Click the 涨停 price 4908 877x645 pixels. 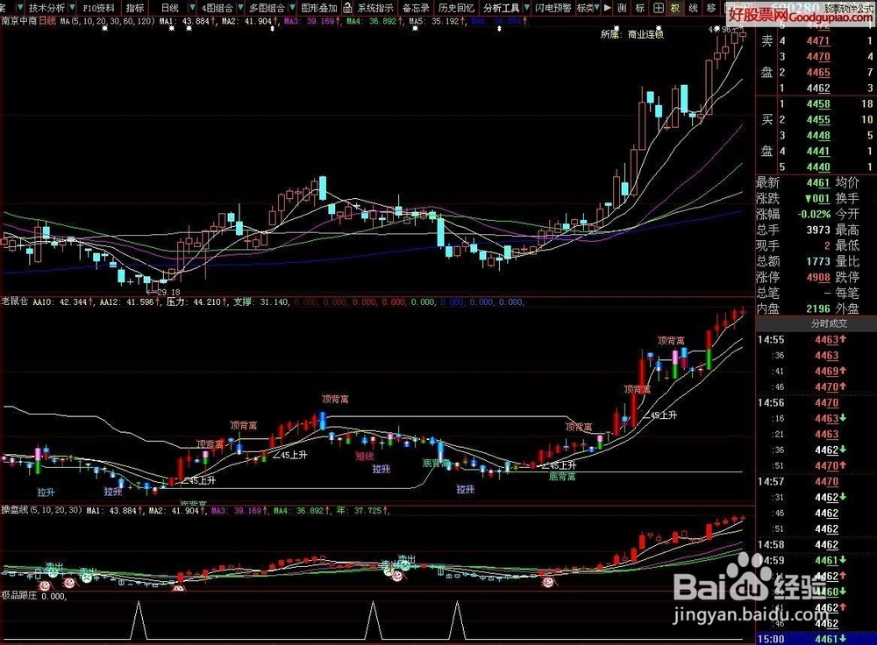point(817,277)
